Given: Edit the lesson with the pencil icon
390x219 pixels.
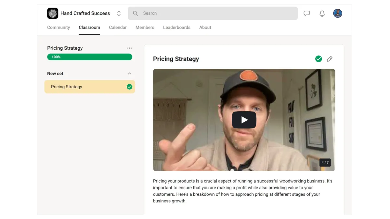Looking at the screenshot, I should tap(330, 59).
